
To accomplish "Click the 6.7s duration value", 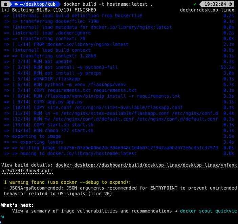I will click(x=229, y=85).
